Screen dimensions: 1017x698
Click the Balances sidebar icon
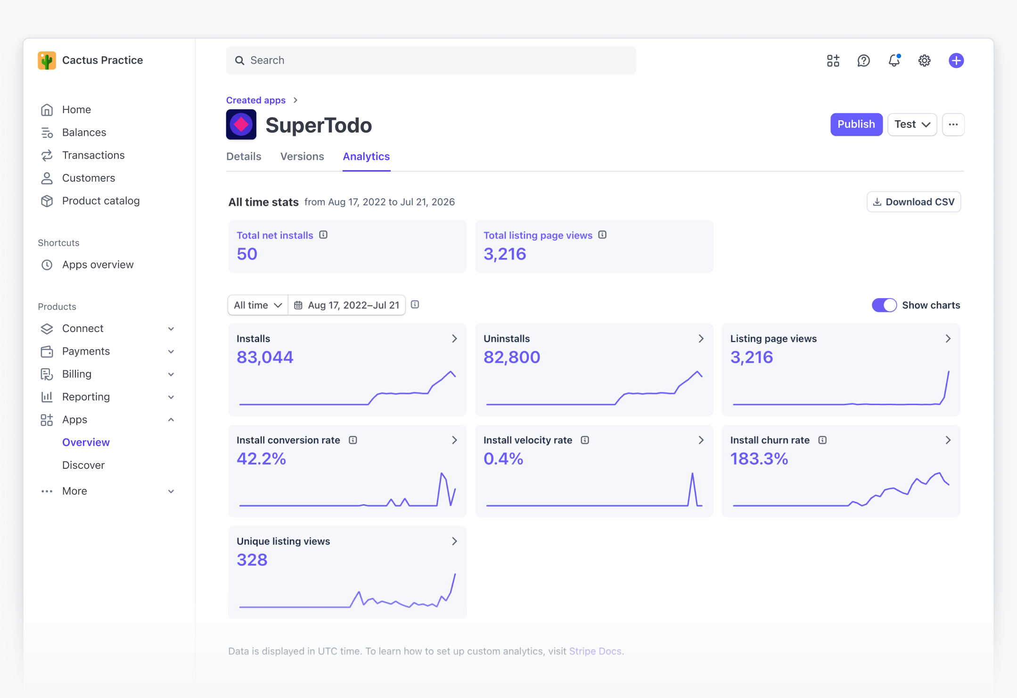pyautogui.click(x=47, y=133)
